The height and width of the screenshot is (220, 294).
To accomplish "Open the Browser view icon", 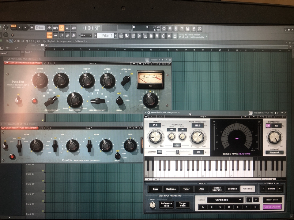I will pyautogui.click(x=145, y=35).
